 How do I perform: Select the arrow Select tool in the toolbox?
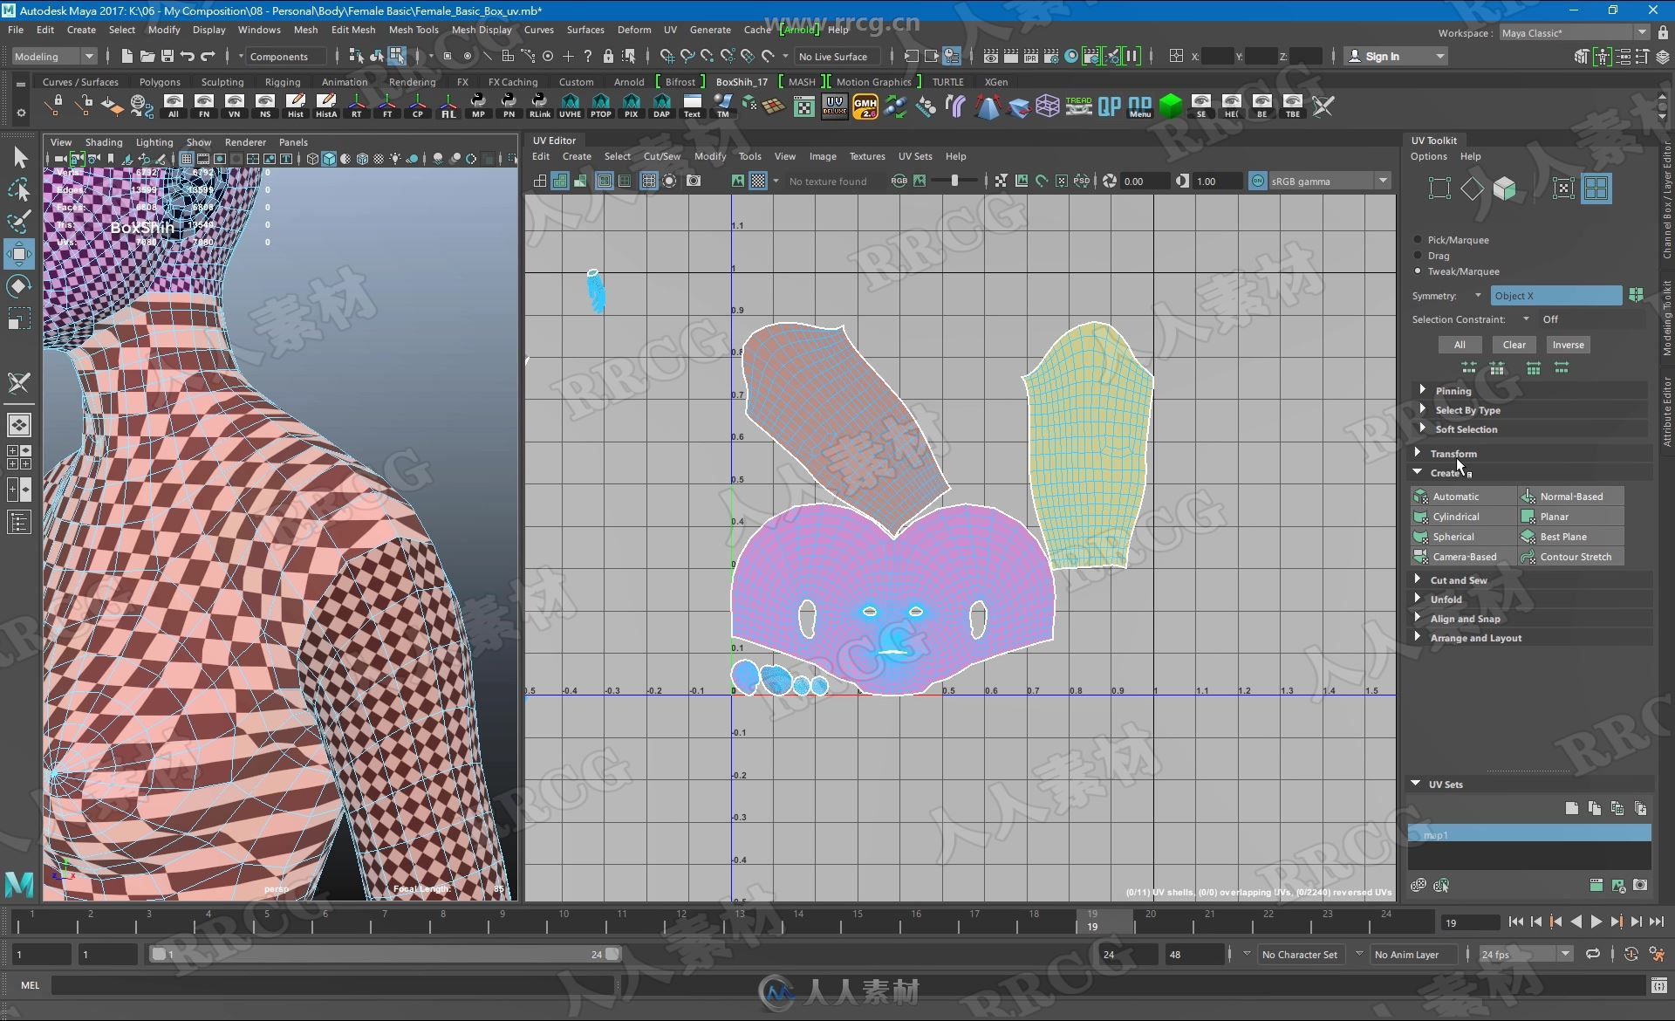tap(19, 158)
